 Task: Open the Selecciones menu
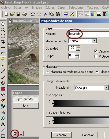pos(76,7)
